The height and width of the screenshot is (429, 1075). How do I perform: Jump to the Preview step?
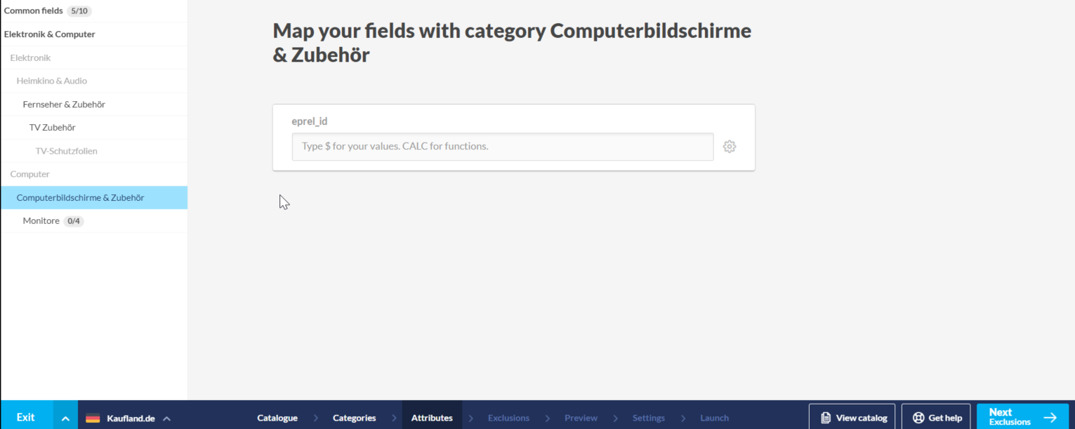(581, 418)
